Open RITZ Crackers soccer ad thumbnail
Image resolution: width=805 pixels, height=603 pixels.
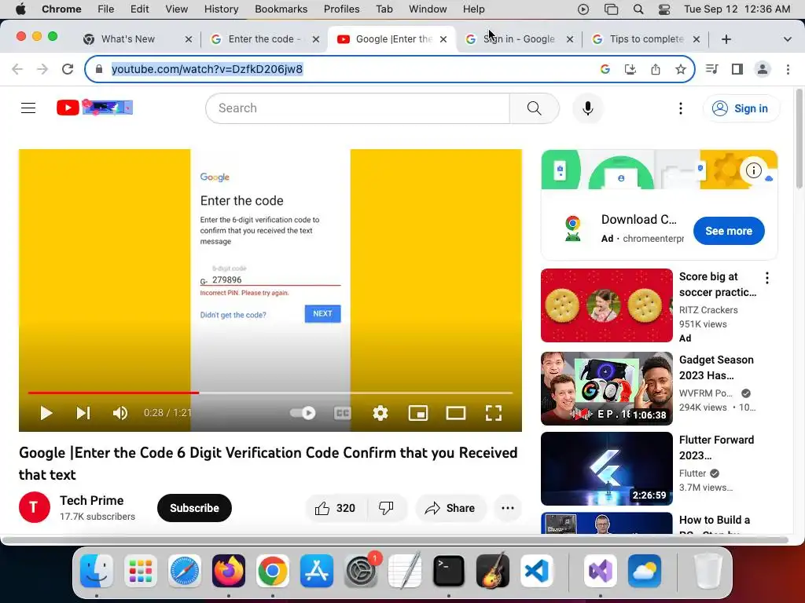(x=606, y=305)
